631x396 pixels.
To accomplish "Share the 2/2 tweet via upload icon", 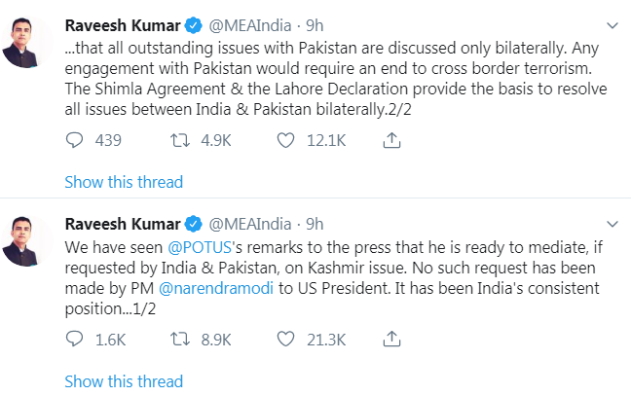I will [x=391, y=140].
